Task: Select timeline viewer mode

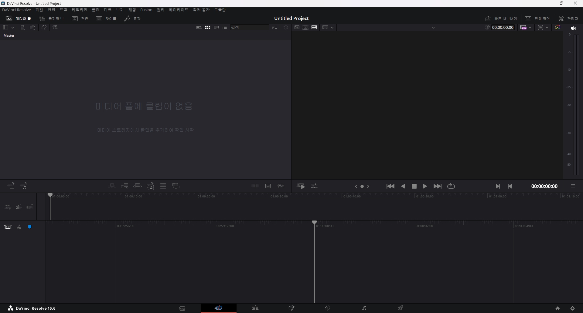Action: pyautogui.click(x=314, y=27)
